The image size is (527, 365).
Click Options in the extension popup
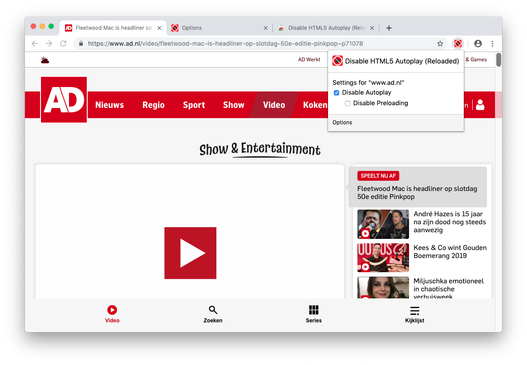[342, 123]
